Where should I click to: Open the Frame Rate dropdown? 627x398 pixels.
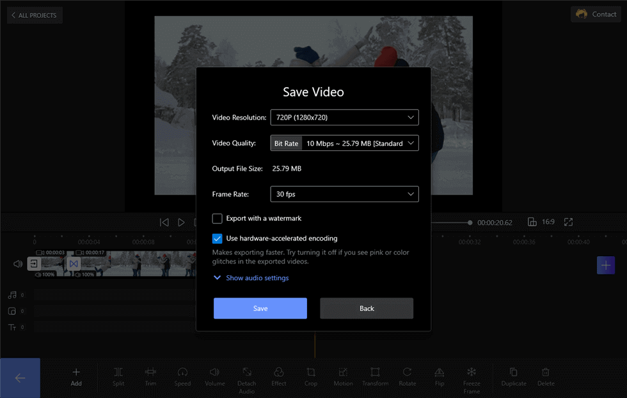[x=344, y=194]
